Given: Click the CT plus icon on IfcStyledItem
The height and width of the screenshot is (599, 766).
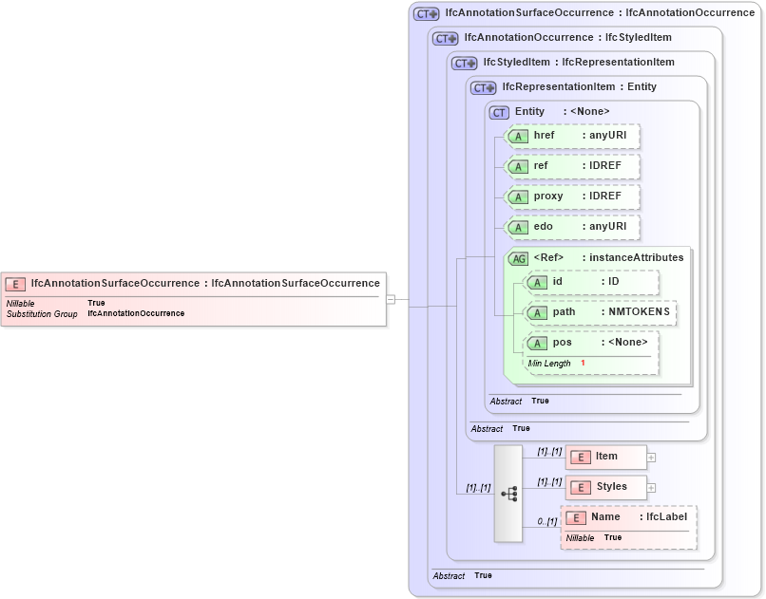Looking at the screenshot, I should (465, 63).
